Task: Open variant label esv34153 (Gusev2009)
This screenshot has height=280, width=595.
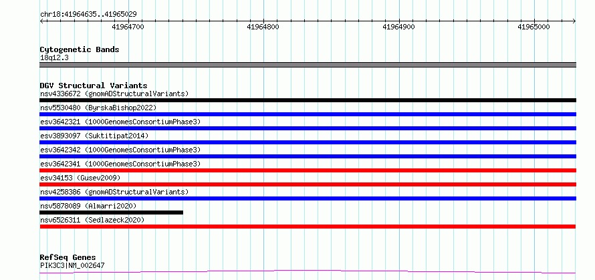Action: pos(80,178)
